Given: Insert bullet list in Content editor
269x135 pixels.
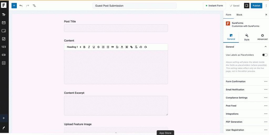Looking at the screenshot, I should 108,47.
